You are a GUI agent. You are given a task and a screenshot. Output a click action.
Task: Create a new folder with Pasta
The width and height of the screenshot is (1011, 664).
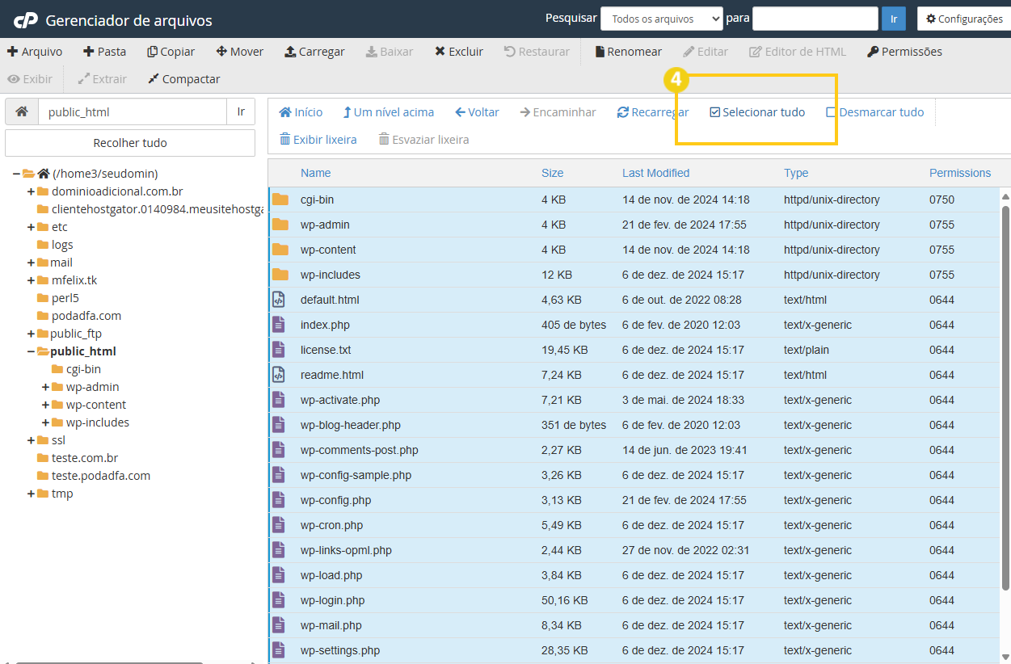105,52
